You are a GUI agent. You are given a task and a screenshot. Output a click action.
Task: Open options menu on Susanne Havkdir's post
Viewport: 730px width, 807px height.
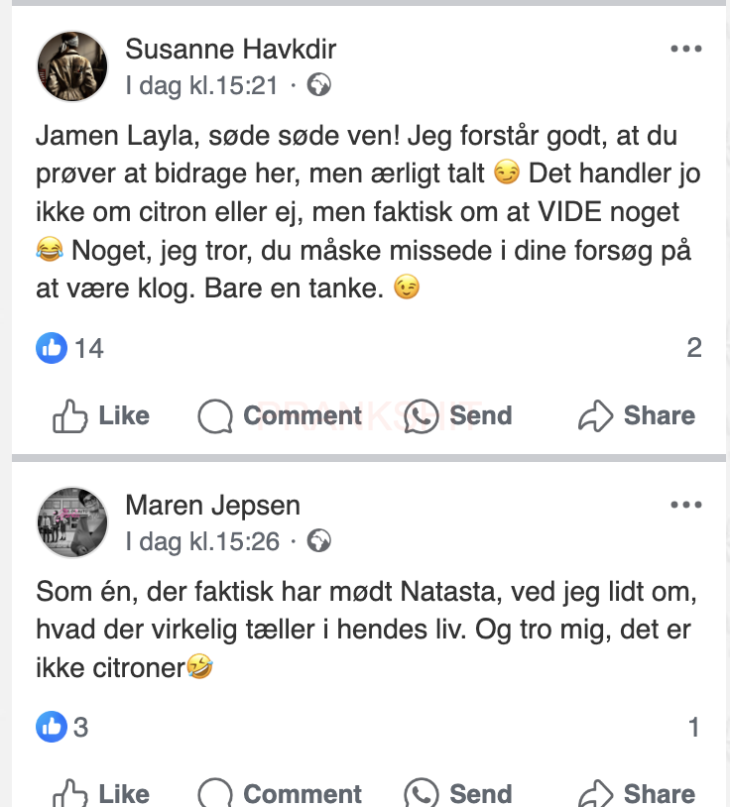click(685, 49)
